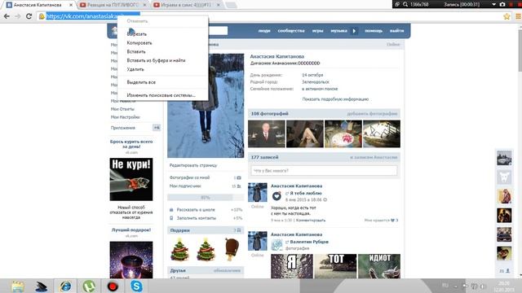
Task: Open Фотографии со мной link
Action: point(189,177)
